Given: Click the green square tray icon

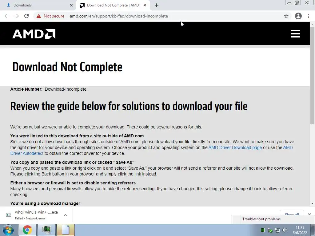Looking at the screenshot, I should (x=263, y=230).
